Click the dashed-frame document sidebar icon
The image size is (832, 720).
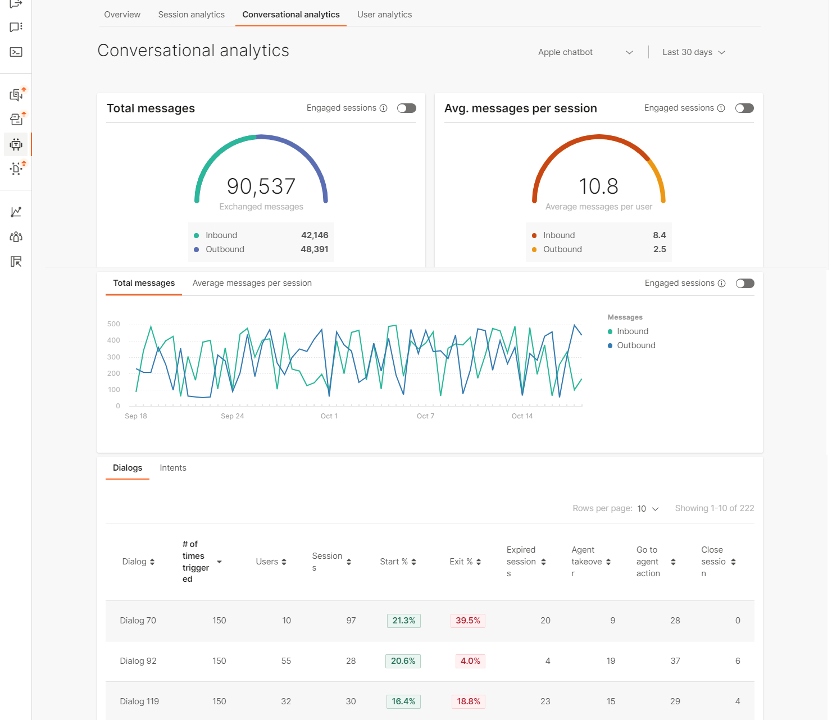(x=16, y=168)
